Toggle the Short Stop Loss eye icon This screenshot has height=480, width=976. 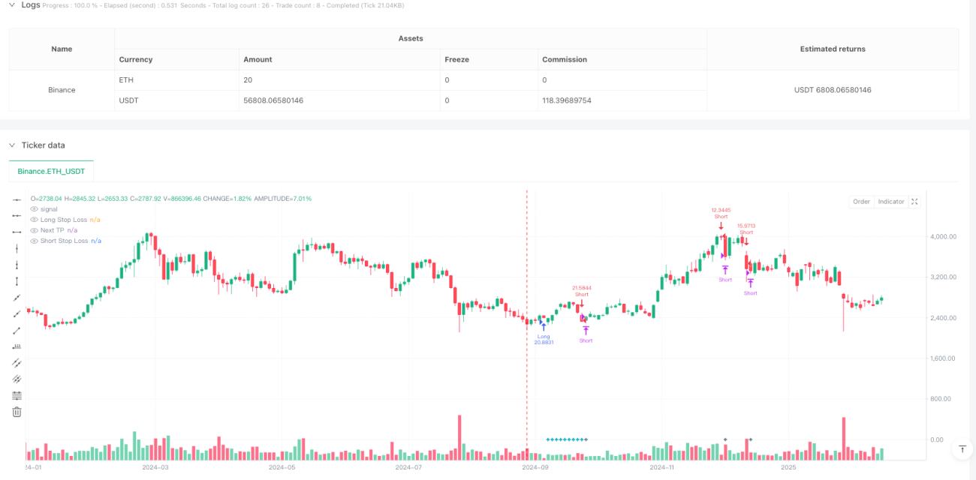pyautogui.click(x=34, y=241)
